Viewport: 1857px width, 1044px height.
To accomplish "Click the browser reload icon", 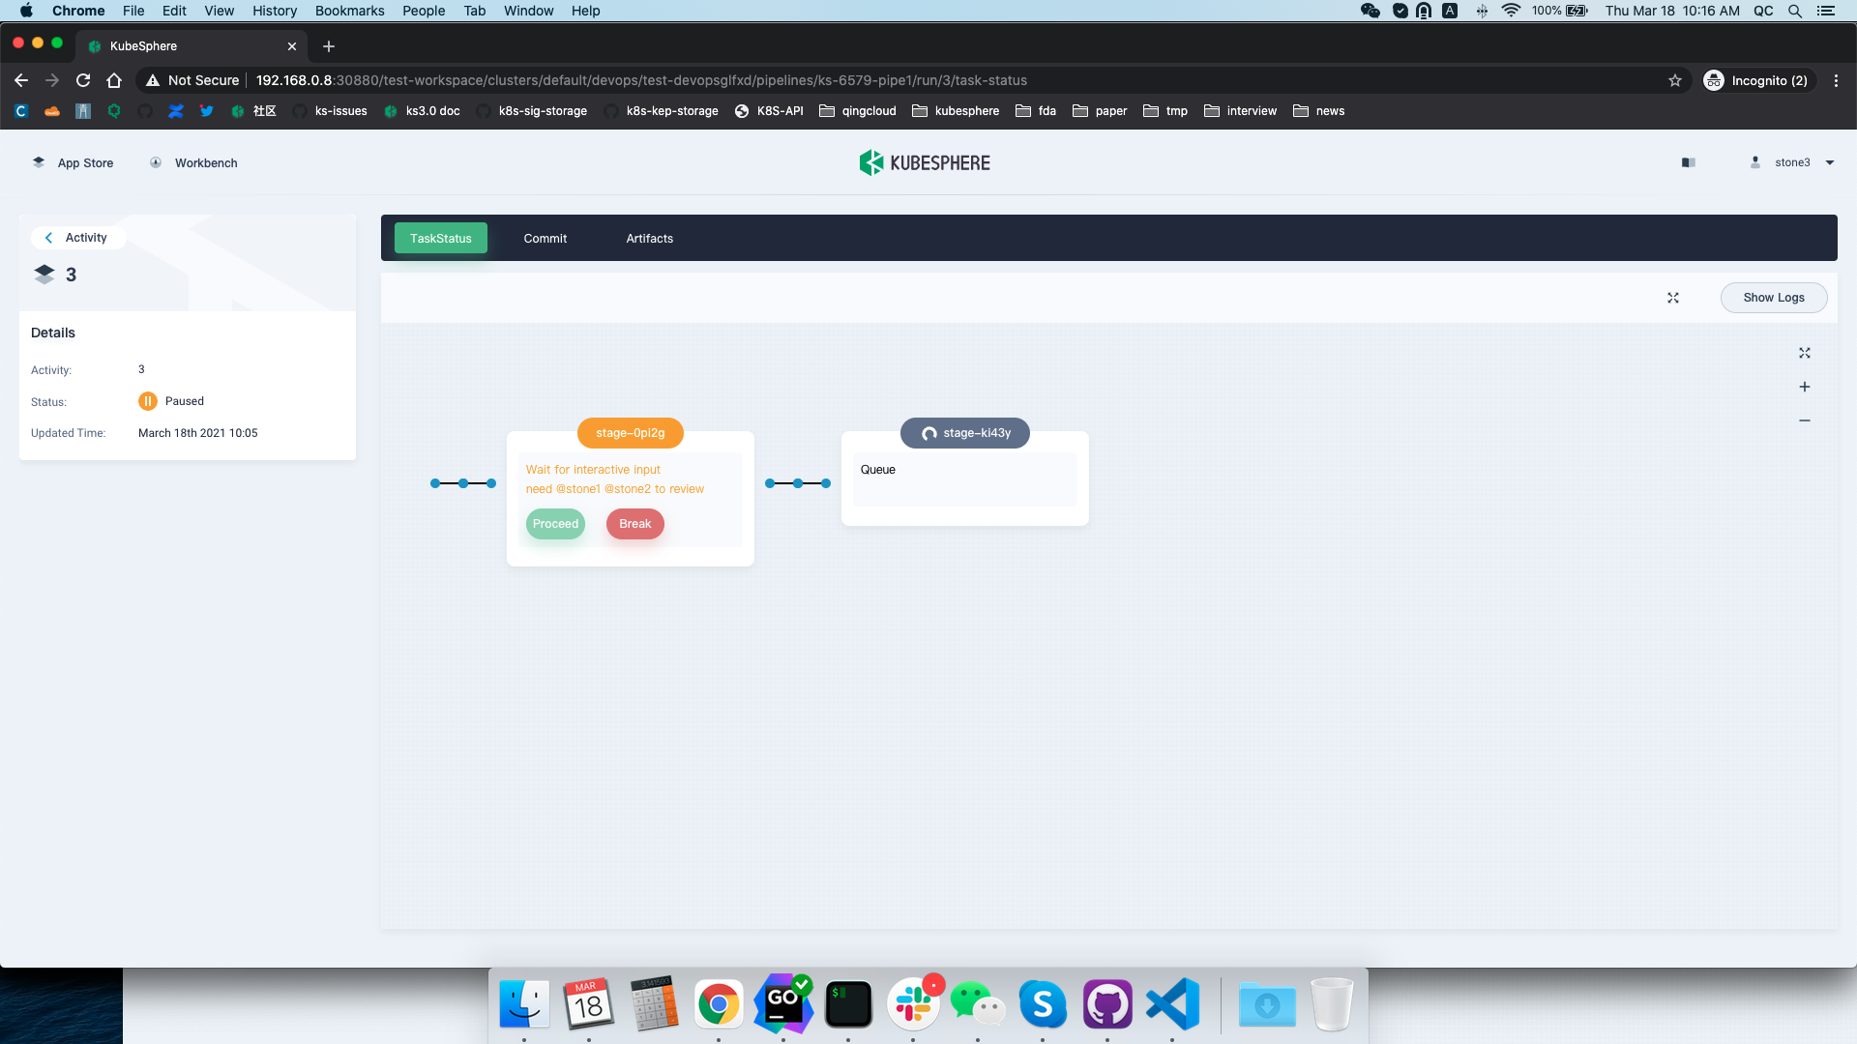I will pos(83,80).
